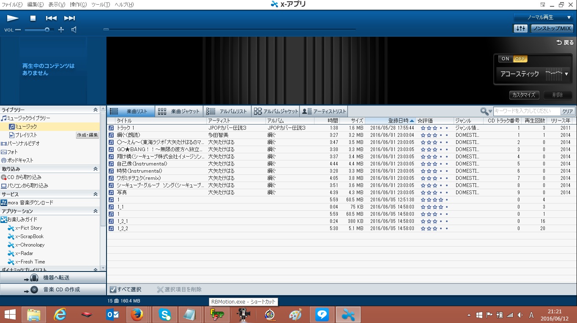Switch the sound effect ON
This screenshot has width=577, height=323.
point(506,59)
